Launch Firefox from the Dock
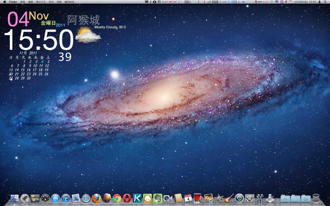Viewport: 330px width, 206px height. (x=96, y=198)
